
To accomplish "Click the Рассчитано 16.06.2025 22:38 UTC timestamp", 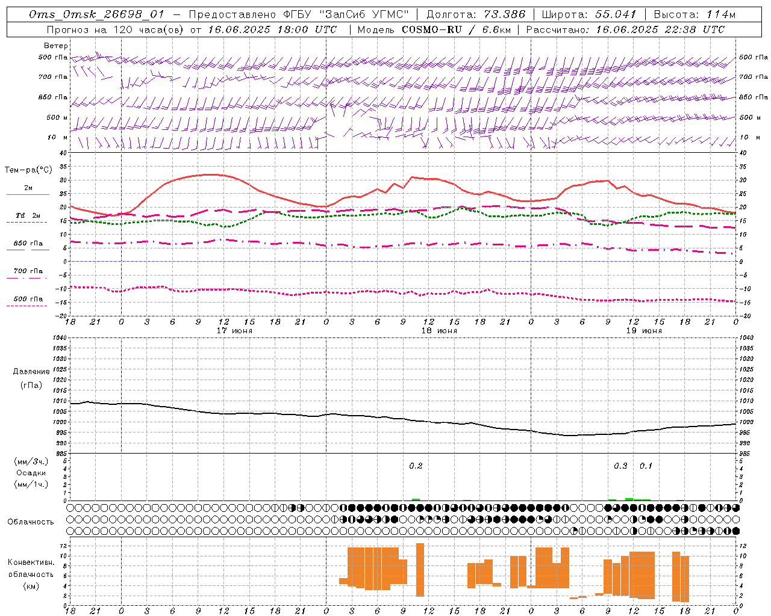I will (x=625, y=29).
